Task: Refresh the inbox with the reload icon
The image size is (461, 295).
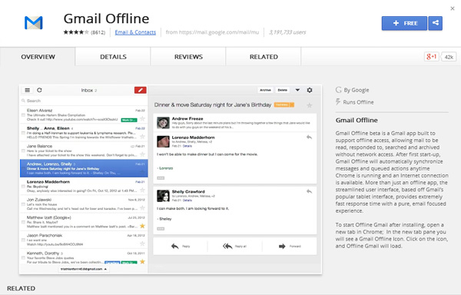Action: tap(39, 90)
